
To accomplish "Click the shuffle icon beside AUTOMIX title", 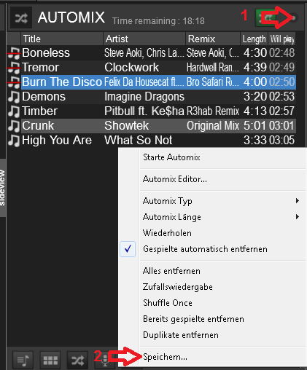I will pyautogui.click(x=21, y=17).
